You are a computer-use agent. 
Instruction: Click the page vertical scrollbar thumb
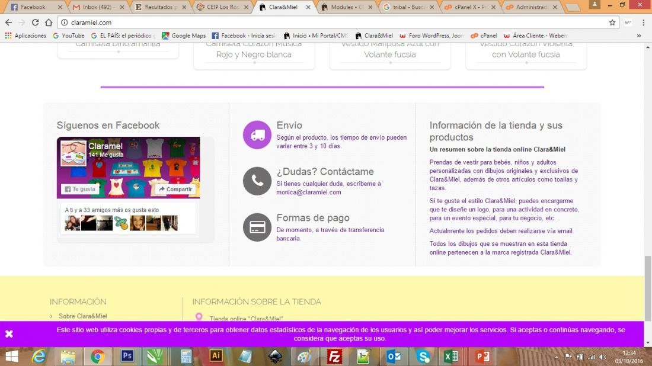pyautogui.click(x=647, y=289)
